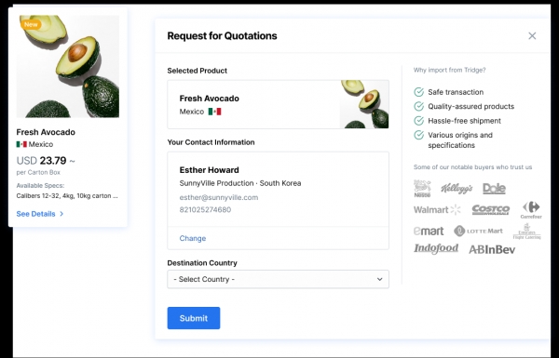The width and height of the screenshot is (559, 358).
Task: Click the Lotte Mart logo
Action: pyautogui.click(x=478, y=231)
